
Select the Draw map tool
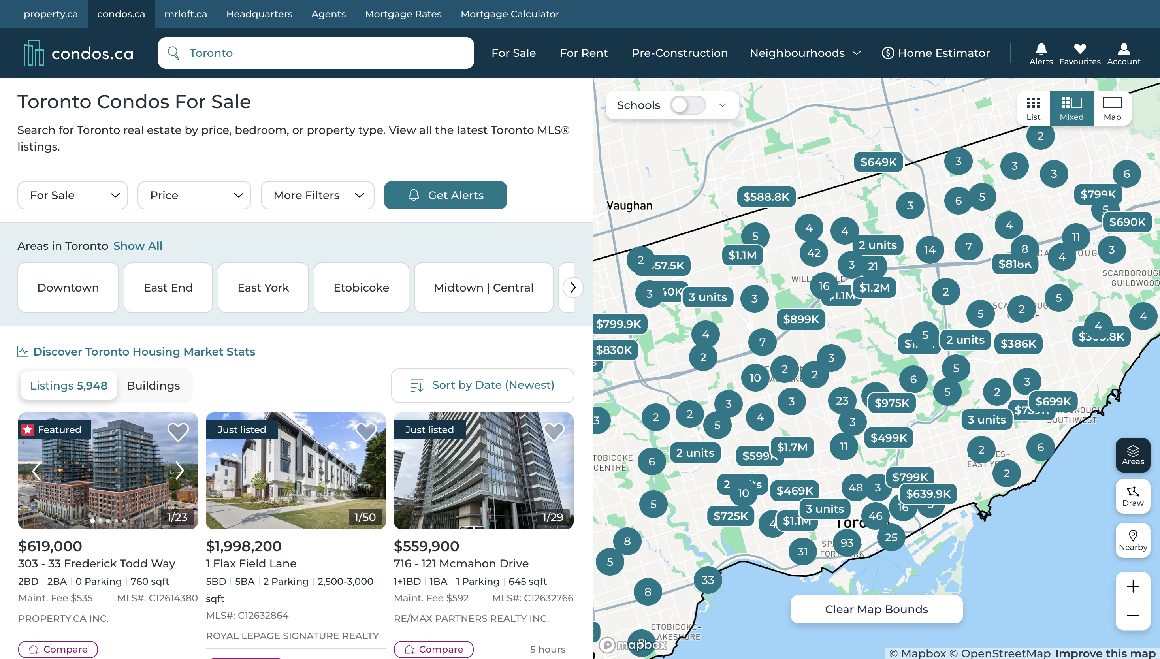(1132, 496)
